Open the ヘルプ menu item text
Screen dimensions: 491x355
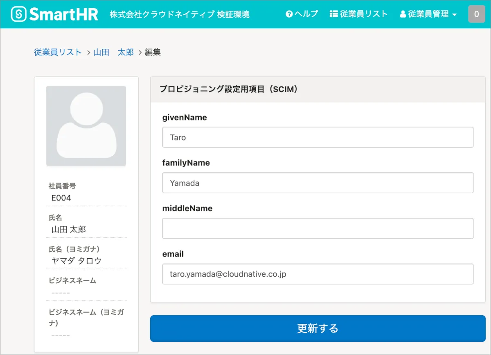[x=306, y=14]
